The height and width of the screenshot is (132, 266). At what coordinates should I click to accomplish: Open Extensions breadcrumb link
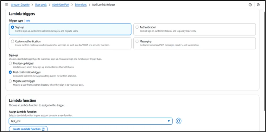coord(81,5)
